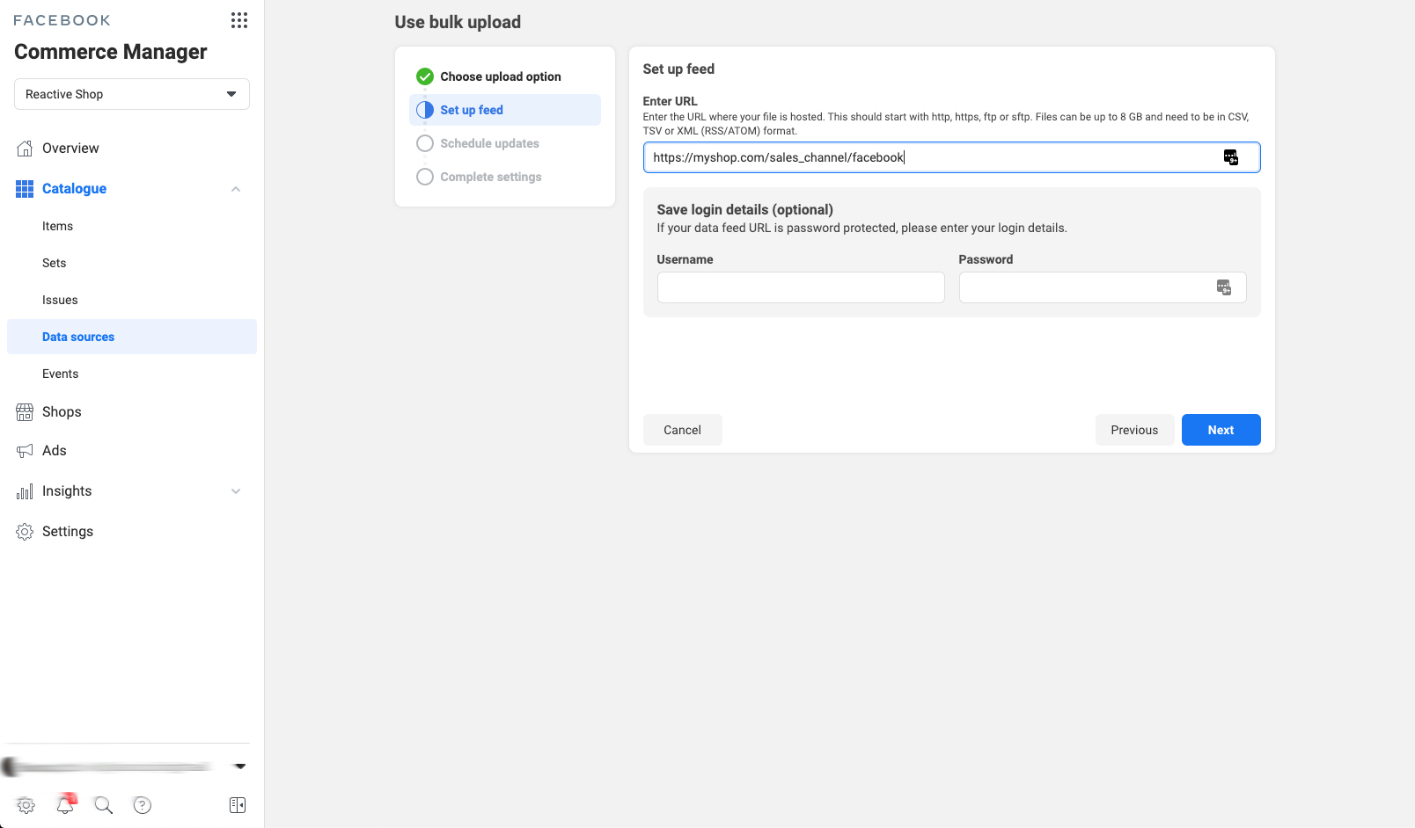Select Data sources menu item
Viewport: 1415px width, 828px height.
tap(132, 337)
